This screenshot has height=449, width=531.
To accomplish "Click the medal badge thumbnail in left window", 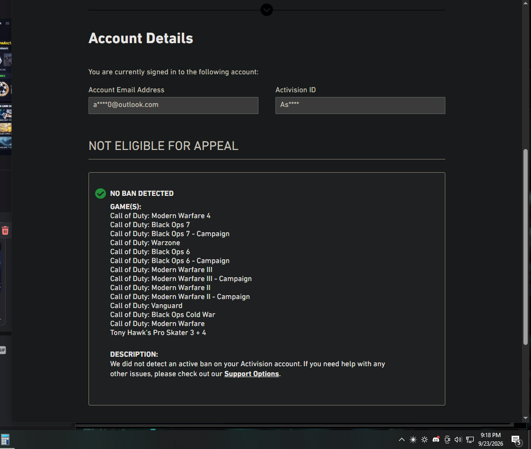I will (4, 89).
